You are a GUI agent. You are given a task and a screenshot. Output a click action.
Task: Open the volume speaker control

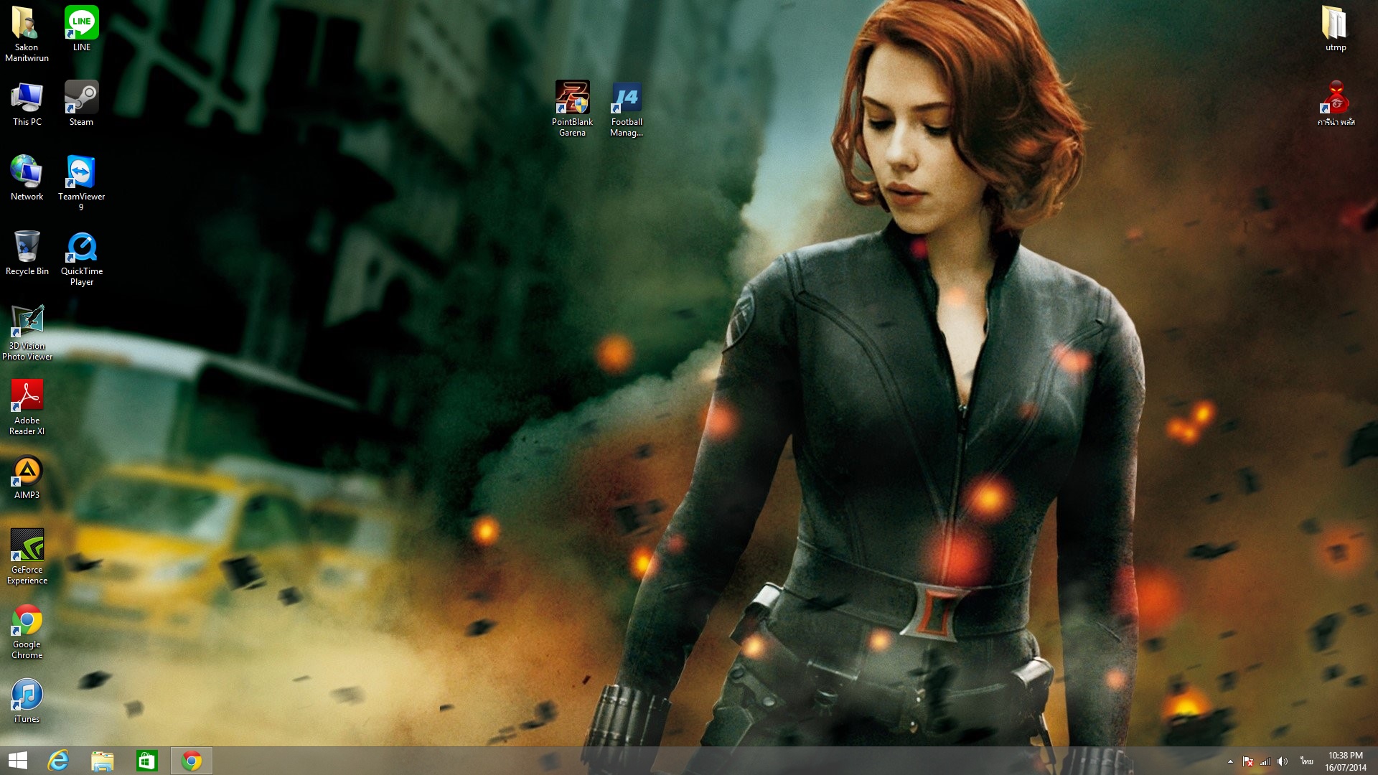1283,761
